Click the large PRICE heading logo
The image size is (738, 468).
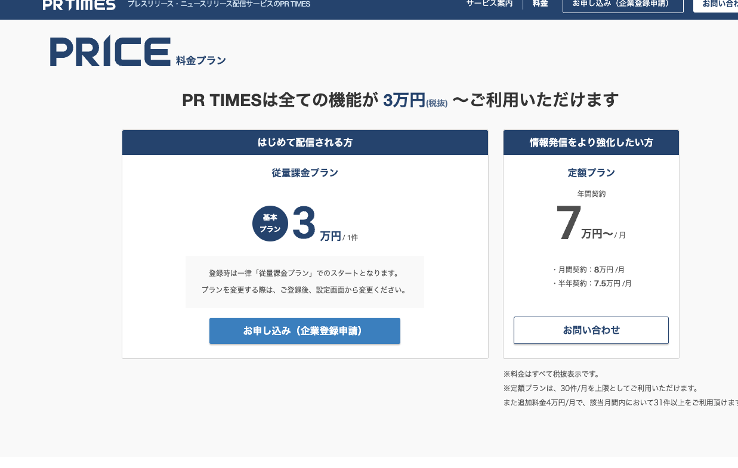tap(110, 51)
